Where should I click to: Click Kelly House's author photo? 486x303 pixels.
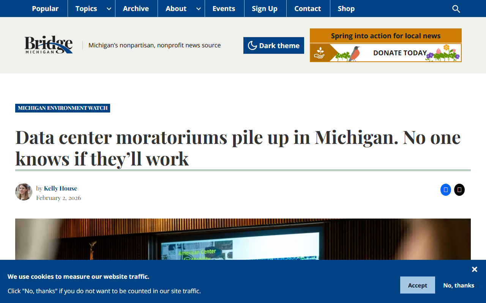pyautogui.click(x=24, y=192)
